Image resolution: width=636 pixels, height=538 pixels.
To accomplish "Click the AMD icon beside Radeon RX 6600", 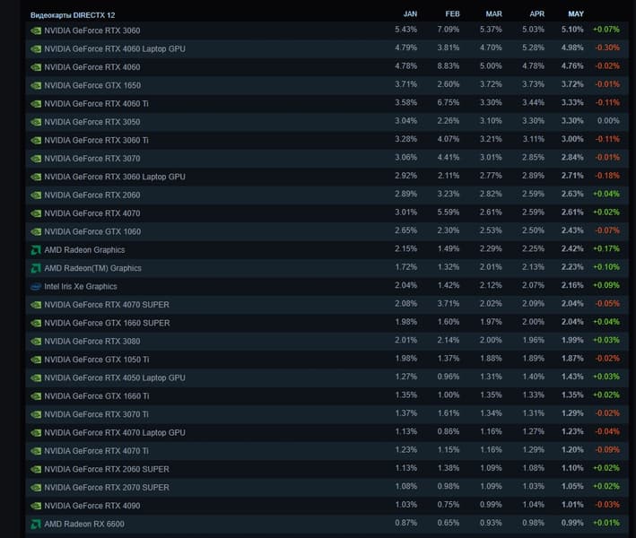I will click(x=36, y=524).
